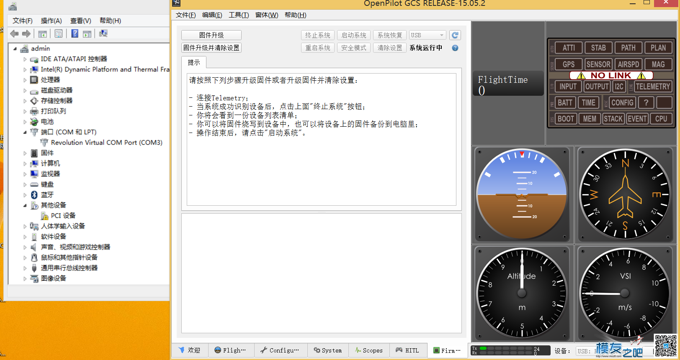Collapse the admin root node
Screen dimensions: 680x360
(15, 49)
